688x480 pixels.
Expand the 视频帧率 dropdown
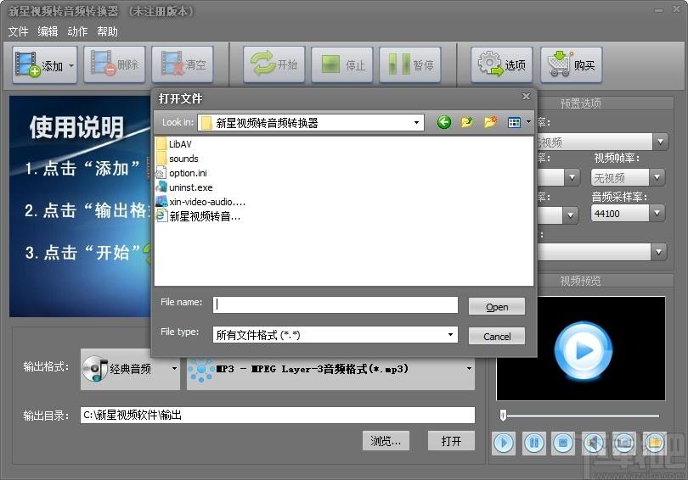tap(657, 177)
